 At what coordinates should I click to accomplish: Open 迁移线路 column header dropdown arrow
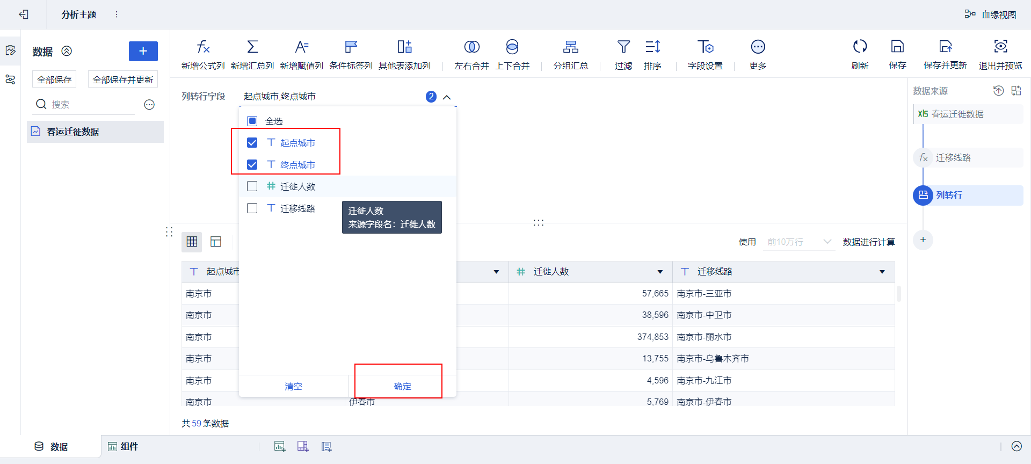click(x=882, y=272)
